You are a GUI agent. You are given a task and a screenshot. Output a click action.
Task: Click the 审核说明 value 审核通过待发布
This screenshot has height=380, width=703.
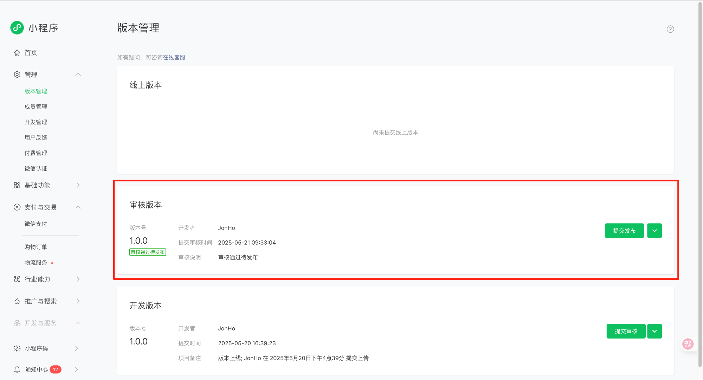tap(238, 257)
